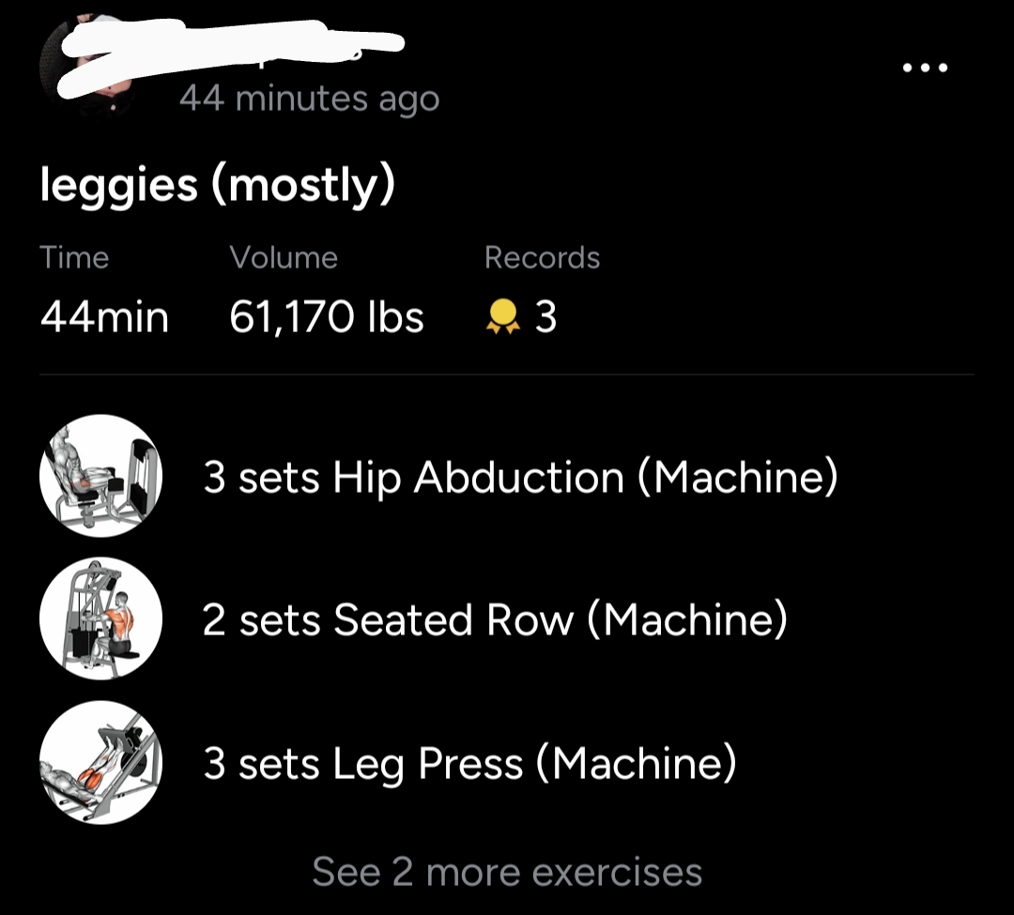Tap the Leg Press machine exercise icon
The height and width of the screenshot is (915, 1014).
(x=100, y=763)
